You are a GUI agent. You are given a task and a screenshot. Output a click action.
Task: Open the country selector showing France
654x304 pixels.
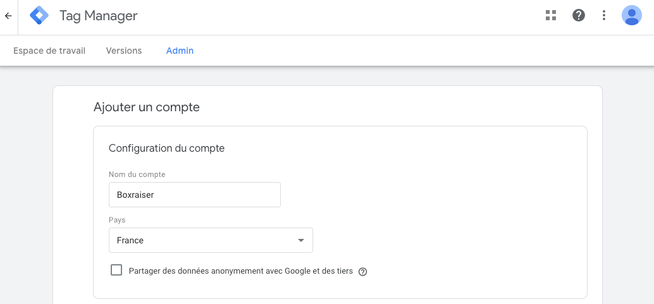click(x=202, y=240)
